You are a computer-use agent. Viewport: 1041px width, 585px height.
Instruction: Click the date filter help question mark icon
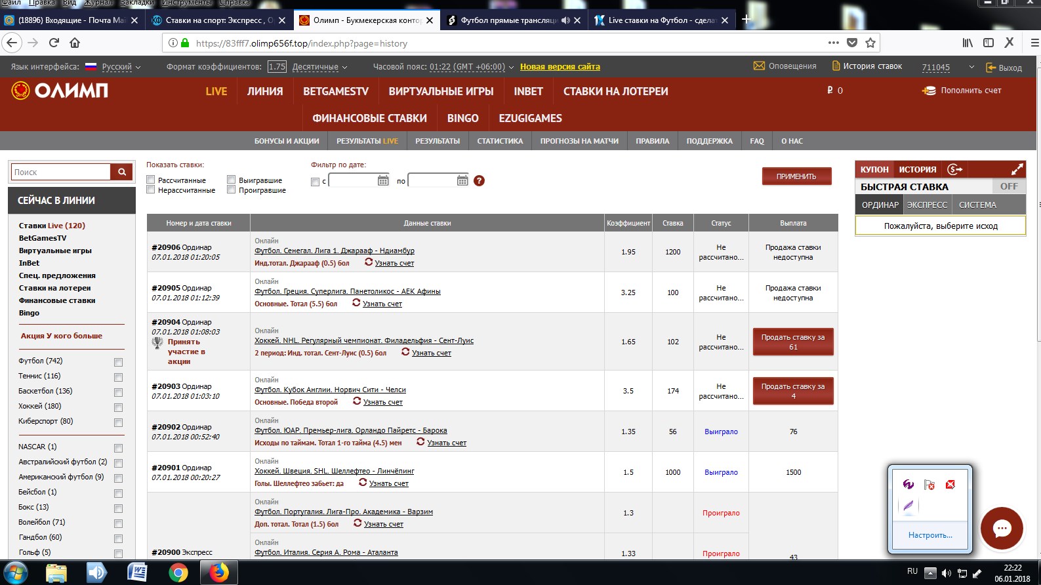tap(479, 180)
